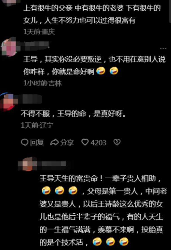The image size is (171, 250).
Task: Click the 分享 share label
Action: click(67, 142)
